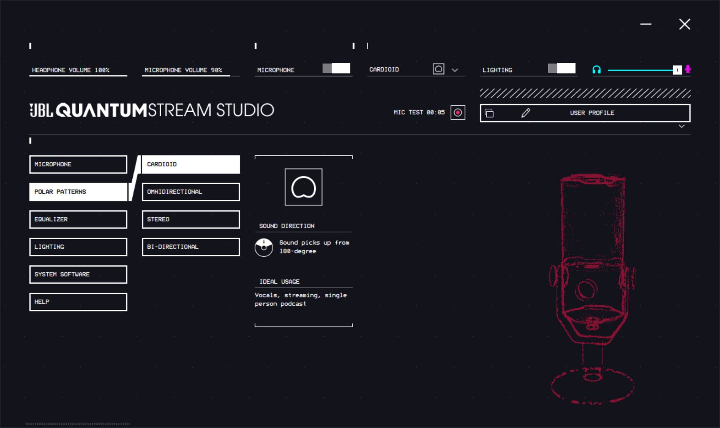The width and height of the screenshot is (720, 428).
Task: Click the cardioid pattern icon in top bar
Action: [x=438, y=69]
